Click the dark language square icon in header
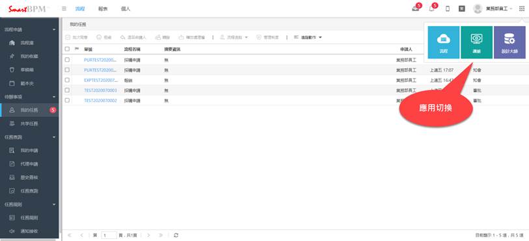Screen dimensions: 529x241 point(462,8)
